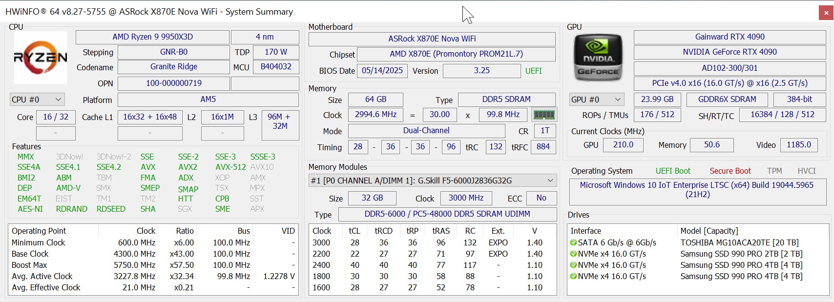Image resolution: width=834 pixels, height=302 pixels.
Task: Select the 16x32 + 16x48 L1 cache value
Action: pos(150,117)
